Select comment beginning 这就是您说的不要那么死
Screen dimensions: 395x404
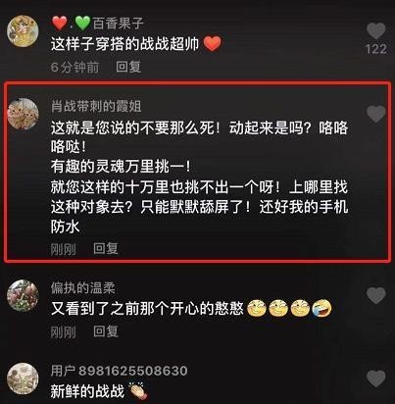[199, 177]
